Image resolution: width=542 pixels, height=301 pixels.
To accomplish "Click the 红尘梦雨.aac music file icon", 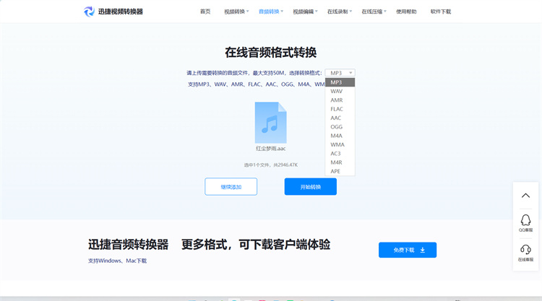I will (270, 123).
